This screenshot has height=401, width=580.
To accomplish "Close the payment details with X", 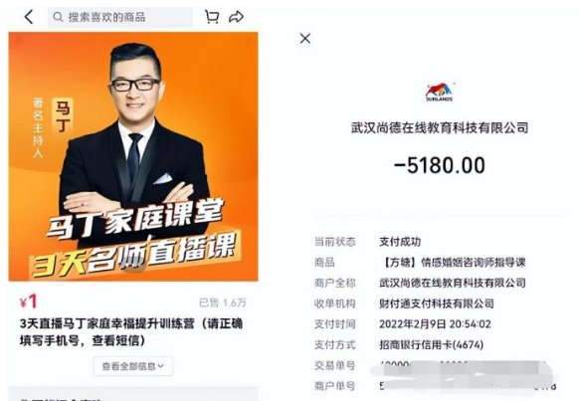I will [x=305, y=38].
